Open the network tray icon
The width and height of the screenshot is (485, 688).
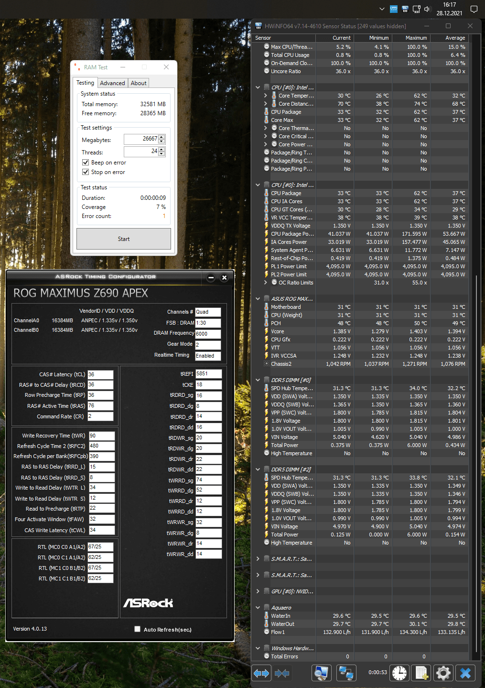tap(416, 9)
